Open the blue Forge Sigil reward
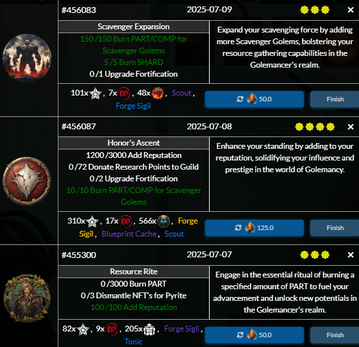The width and height of the screenshot is (359, 347). (133, 106)
